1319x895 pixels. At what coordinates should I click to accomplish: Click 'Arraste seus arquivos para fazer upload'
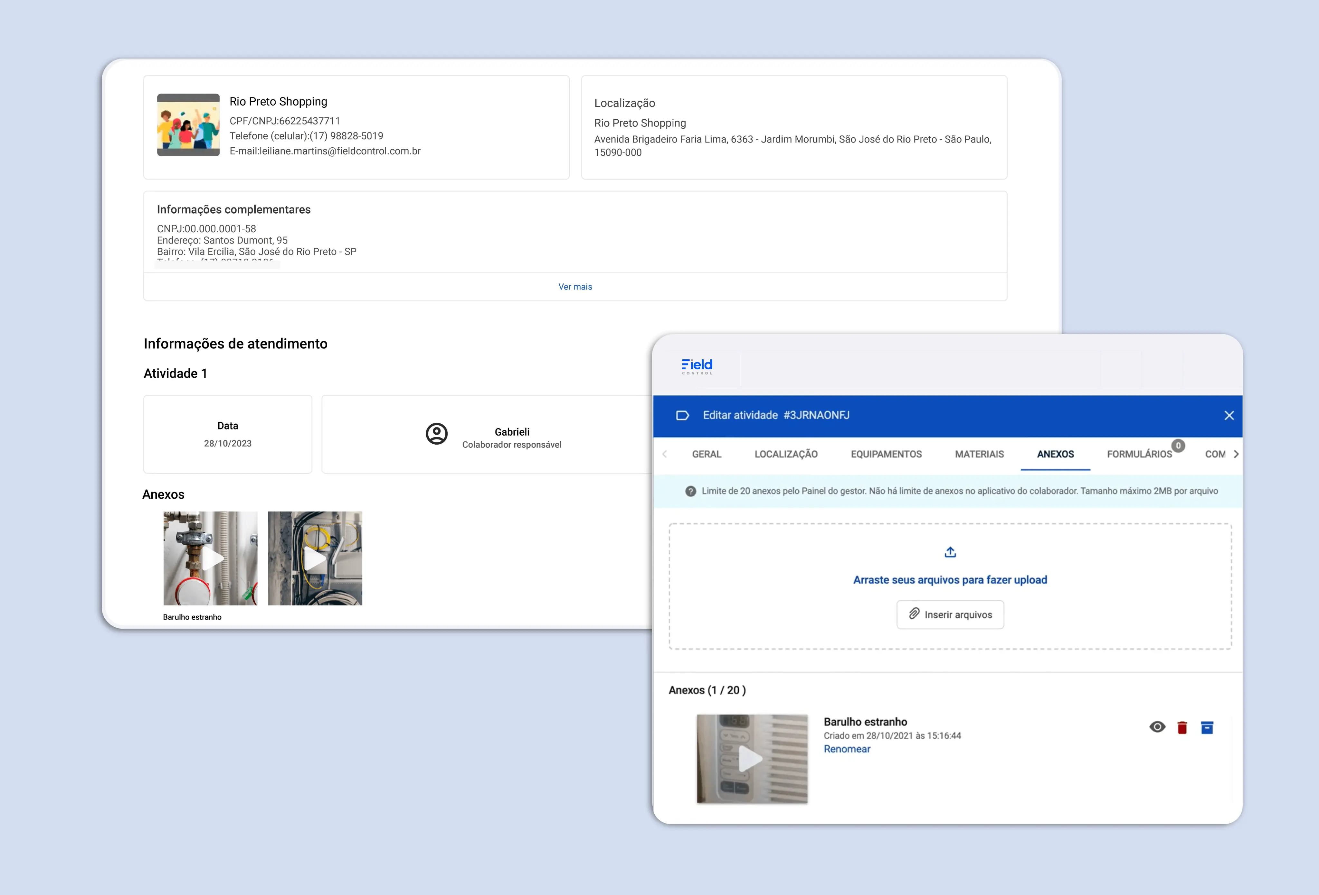tap(950, 580)
